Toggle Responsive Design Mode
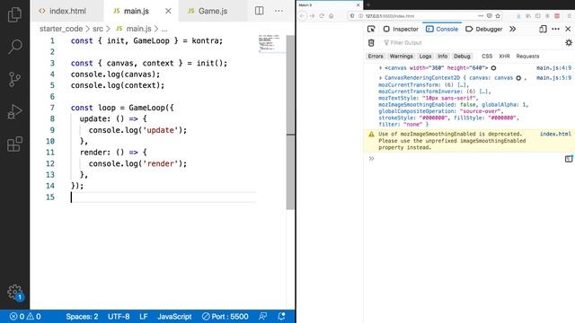The image size is (575, 323). [543, 29]
